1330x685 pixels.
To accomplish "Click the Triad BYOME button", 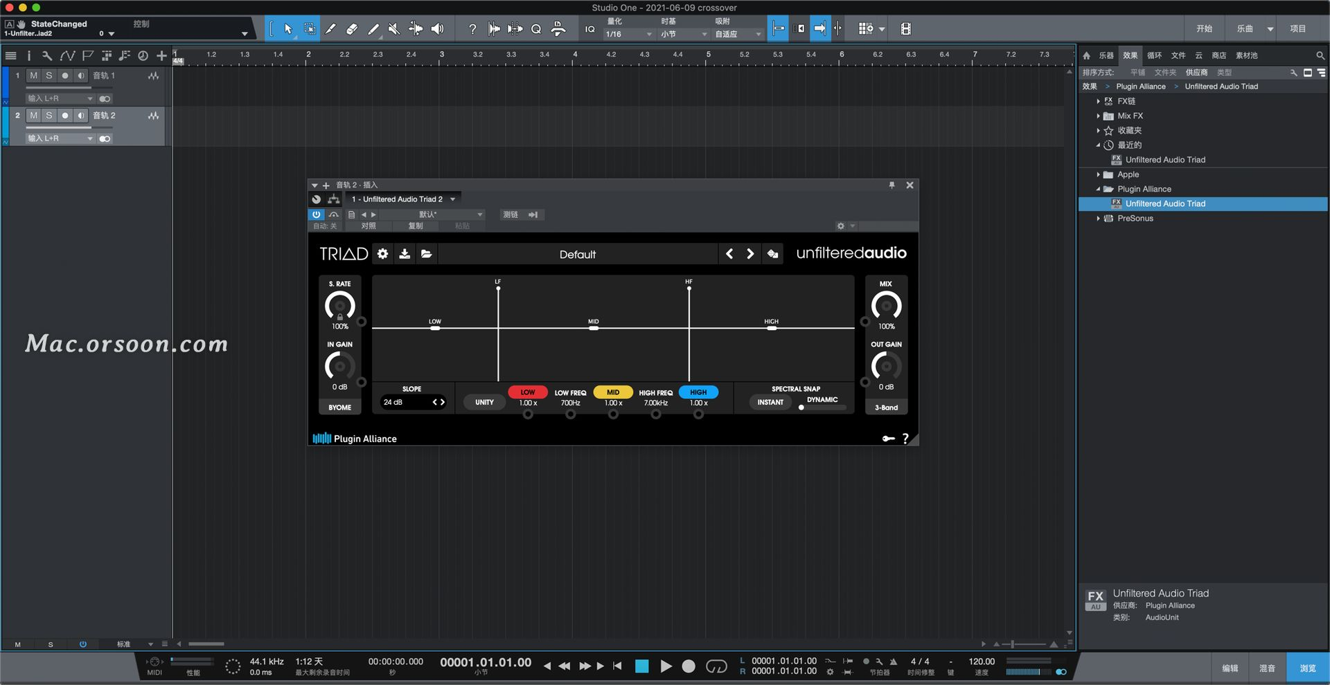I will [x=339, y=407].
